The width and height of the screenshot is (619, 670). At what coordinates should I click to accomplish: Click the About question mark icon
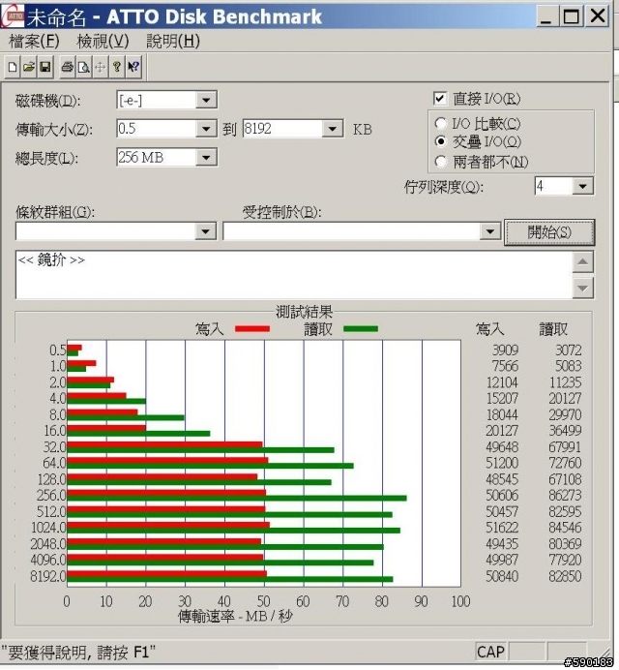pos(116,67)
